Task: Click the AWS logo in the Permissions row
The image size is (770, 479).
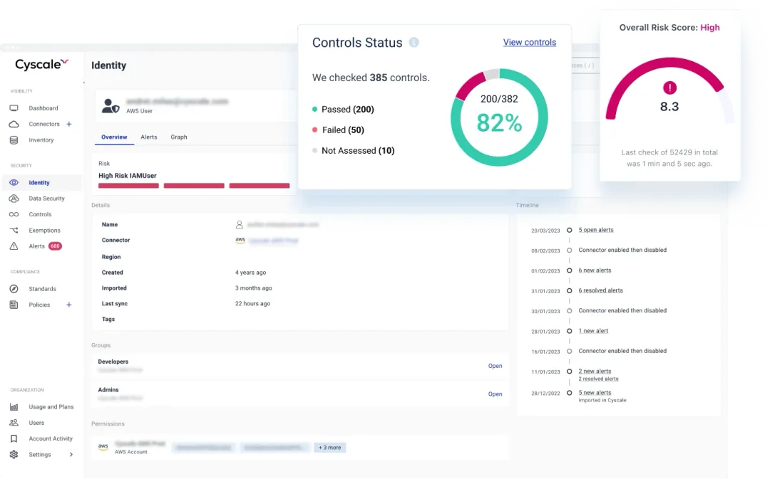Action: coord(103,447)
